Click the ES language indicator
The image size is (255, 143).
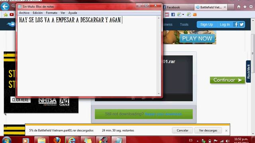[x=191, y=140]
